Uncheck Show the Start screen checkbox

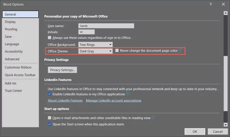click(x=50, y=124)
